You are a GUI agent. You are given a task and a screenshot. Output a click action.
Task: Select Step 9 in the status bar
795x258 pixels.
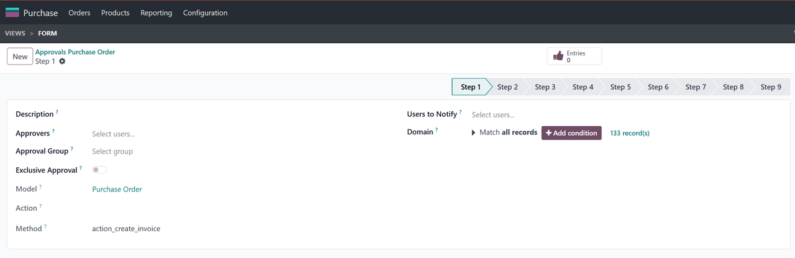pos(771,87)
